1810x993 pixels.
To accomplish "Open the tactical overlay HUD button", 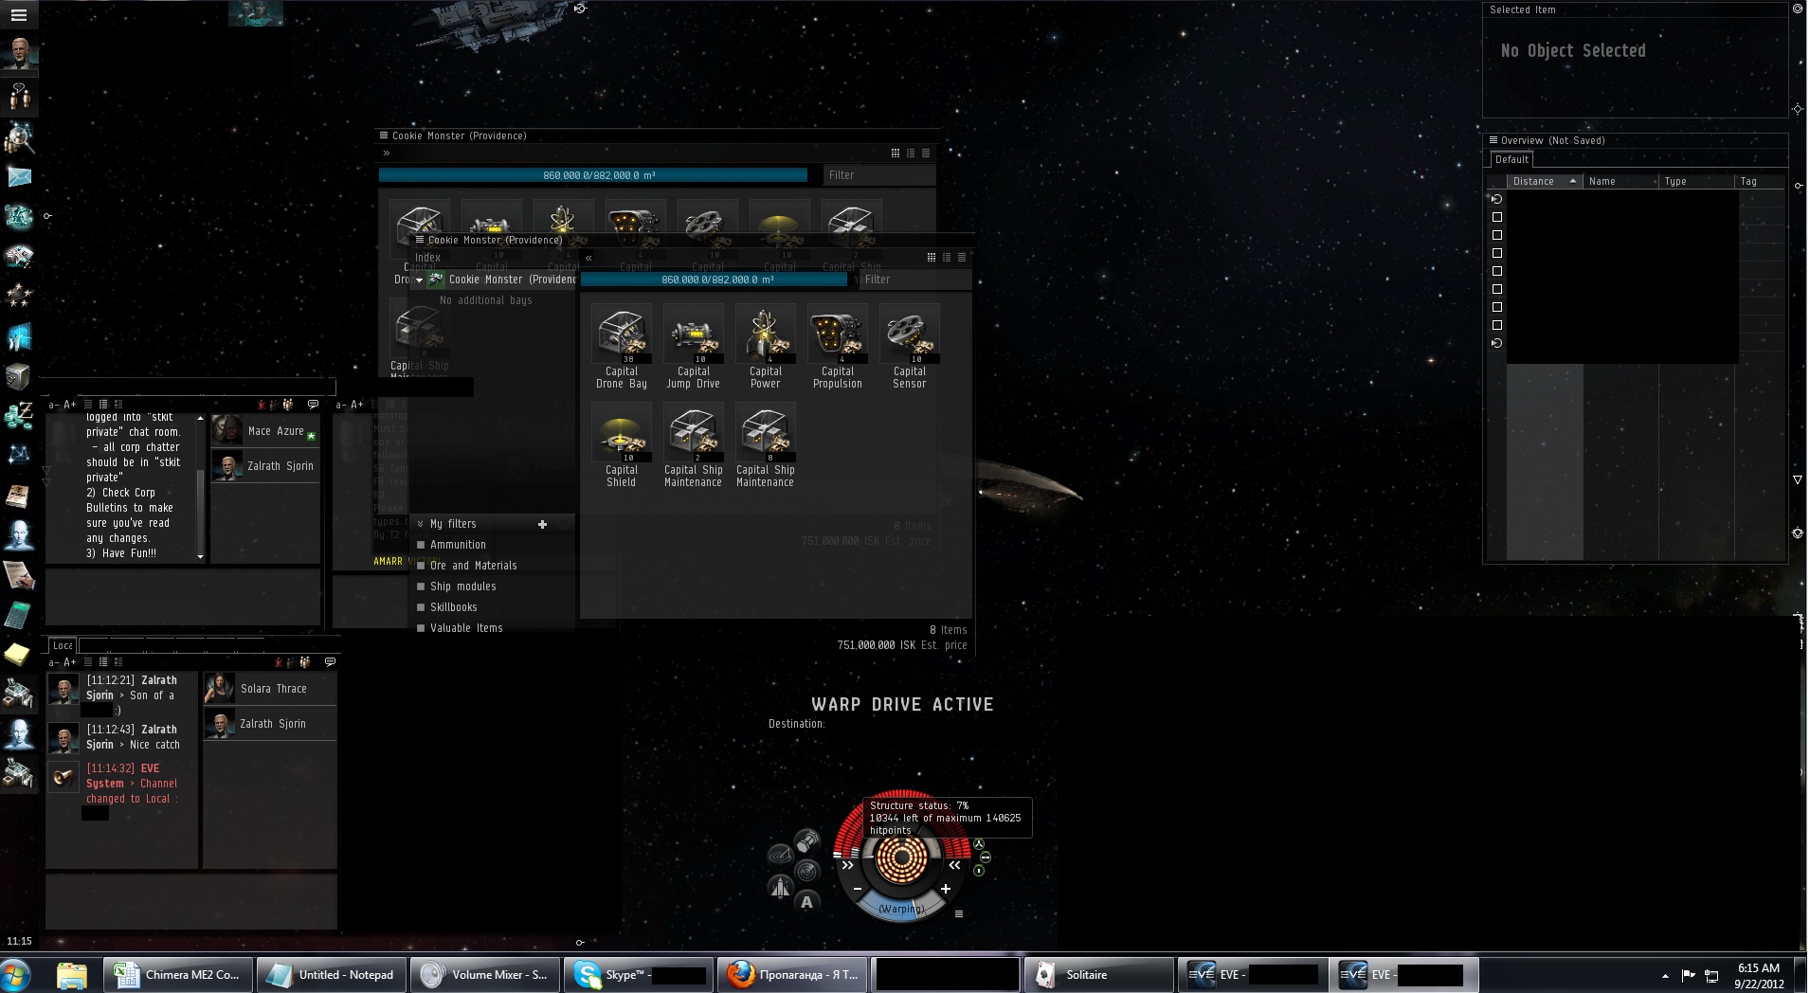I will click(x=780, y=856).
